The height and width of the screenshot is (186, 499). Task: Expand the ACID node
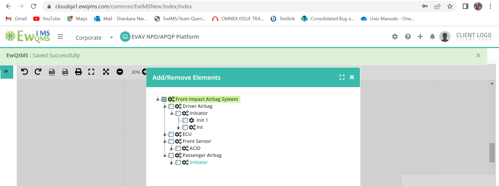tap(172, 149)
